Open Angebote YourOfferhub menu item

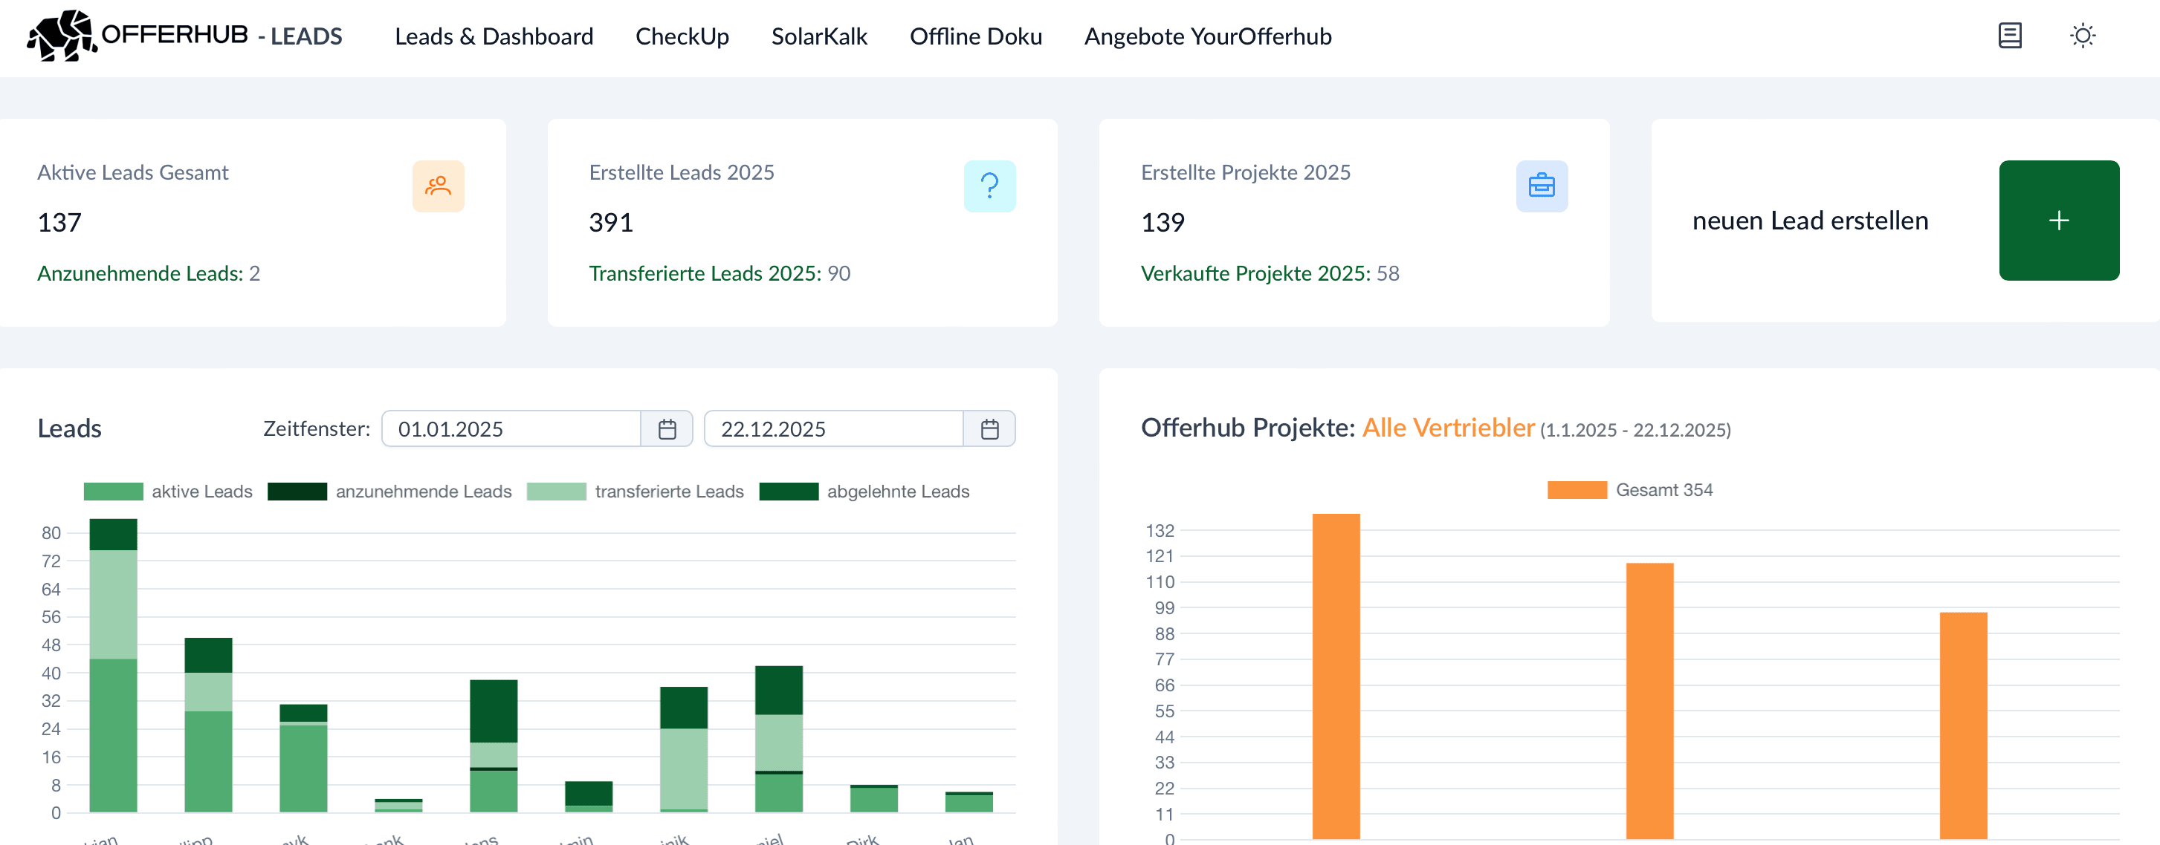click(x=1207, y=37)
